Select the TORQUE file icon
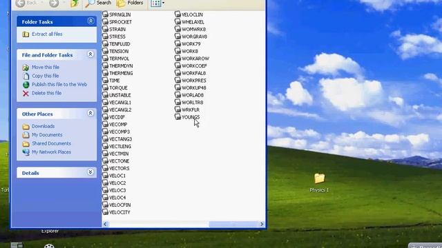 coord(105,87)
